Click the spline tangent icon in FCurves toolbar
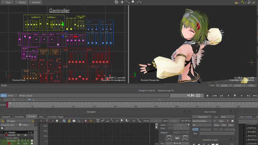Image resolution: width=258 pixels, height=145 pixels. [103, 121]
